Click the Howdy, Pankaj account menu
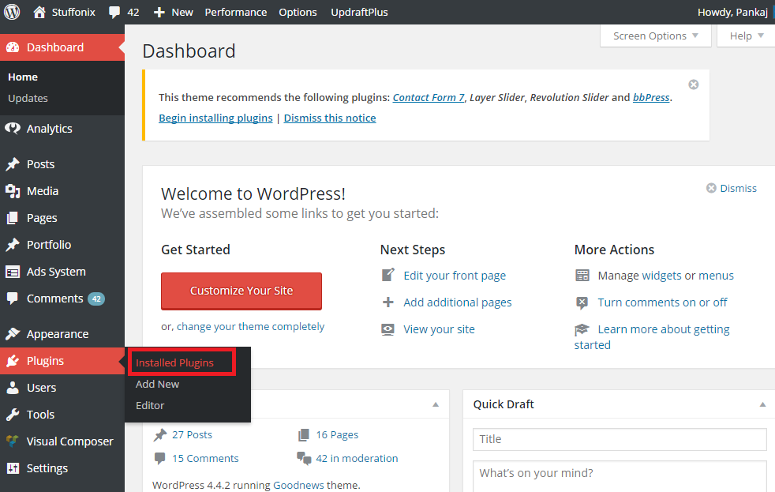The width and height of the screenshot is (775, 492). pos(732,13)
